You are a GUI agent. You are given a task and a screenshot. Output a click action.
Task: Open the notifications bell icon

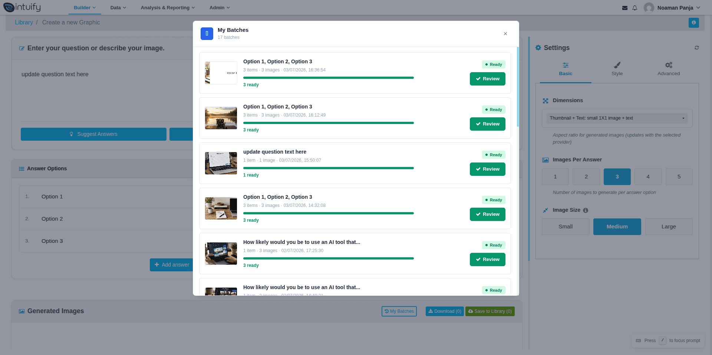click(x=635, y=8)
